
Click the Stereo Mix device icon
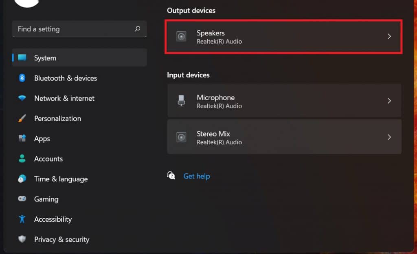click(x=181, y=137)
